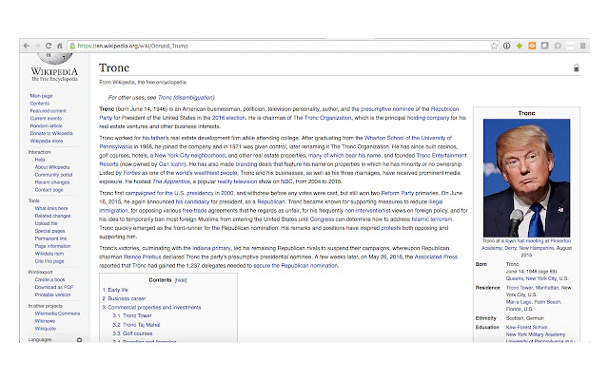Open the browser home page icon
The image size is (609, 380).
point(59,46)
